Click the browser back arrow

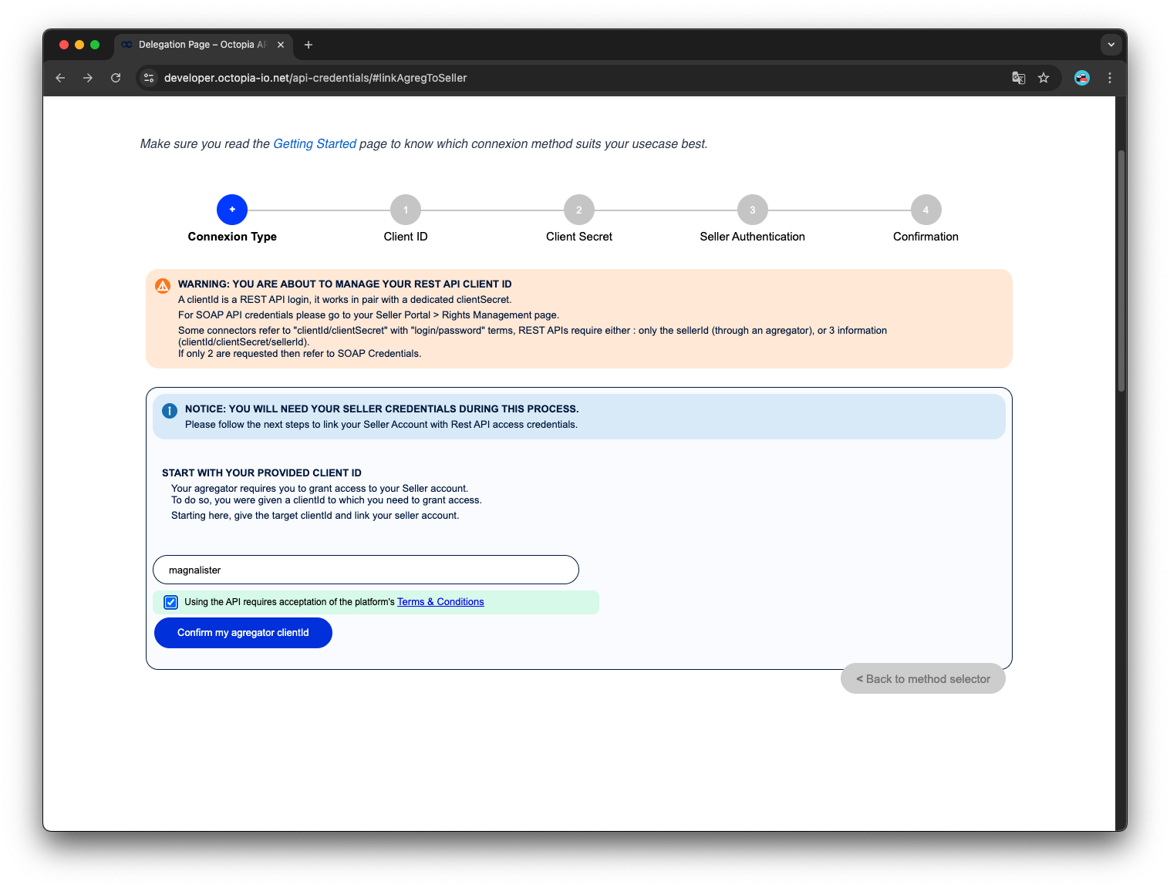point(60,78)
